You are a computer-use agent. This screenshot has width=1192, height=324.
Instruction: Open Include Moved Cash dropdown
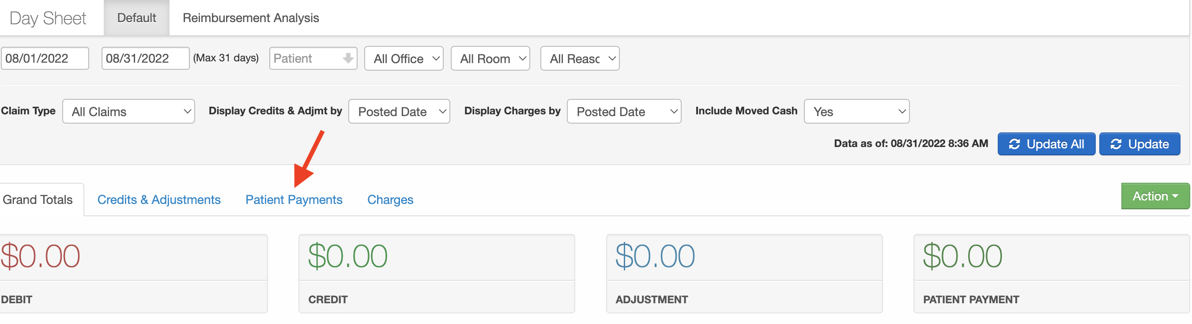click(x=857, y=112)
